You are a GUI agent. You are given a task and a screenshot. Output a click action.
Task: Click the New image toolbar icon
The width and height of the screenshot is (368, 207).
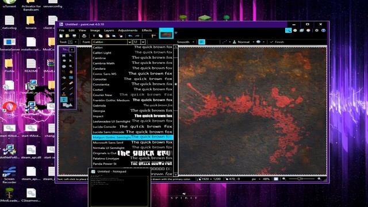click(61, 36)
